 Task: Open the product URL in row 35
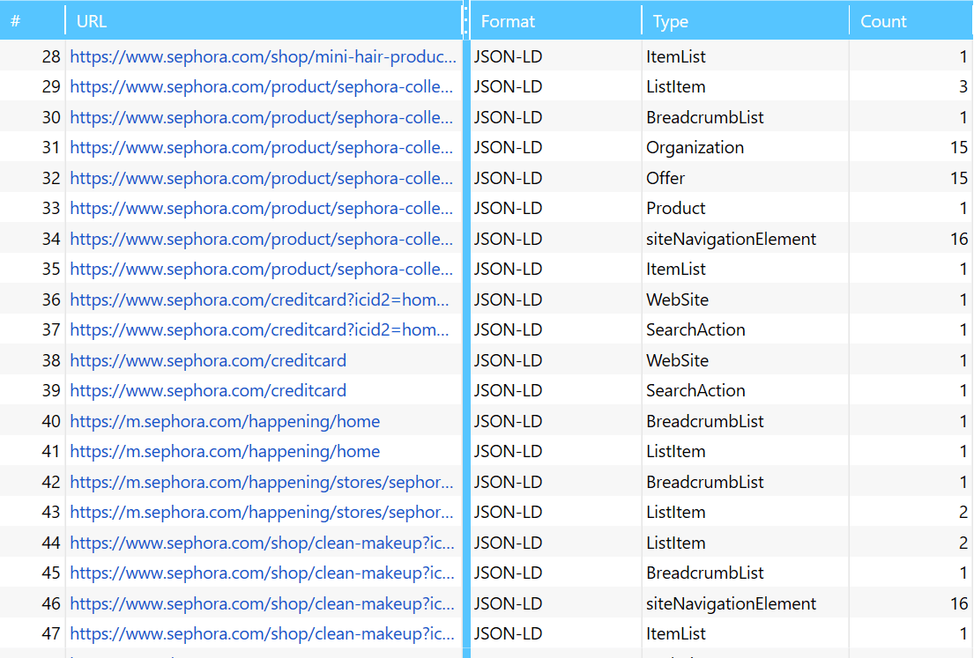coord(261,270)
